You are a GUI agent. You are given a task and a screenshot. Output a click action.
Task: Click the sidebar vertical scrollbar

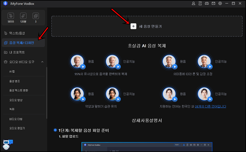[47, 93]
